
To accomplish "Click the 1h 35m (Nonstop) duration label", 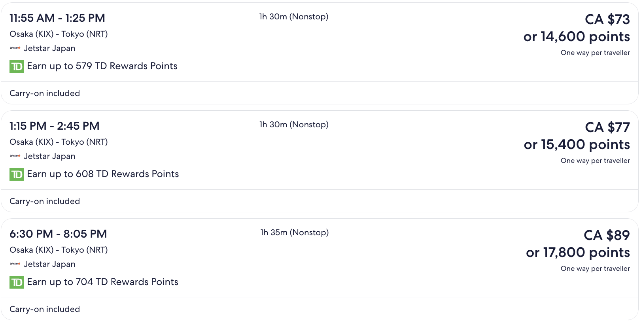I will click(294, 232).
